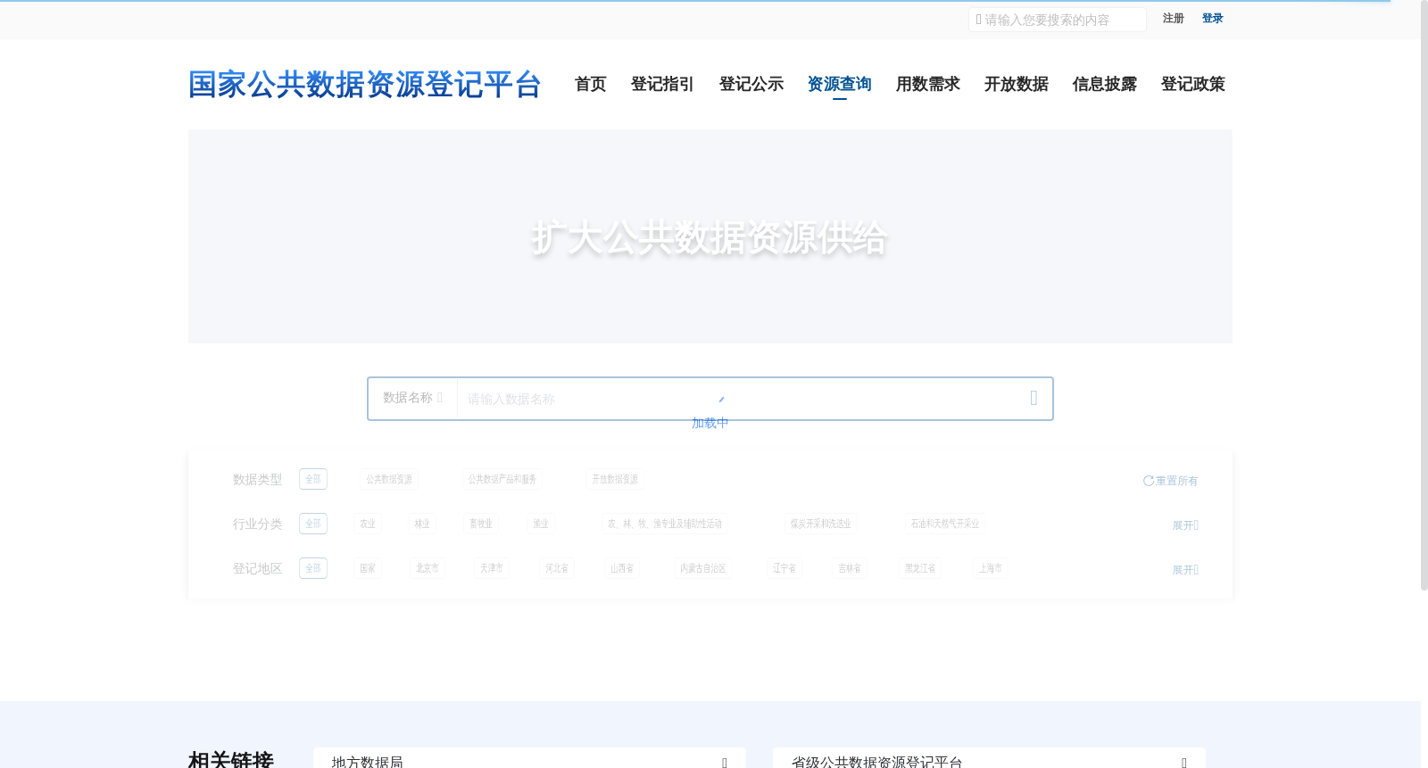
Task: Click the 登录 login link
Action: coord(1212,19)
